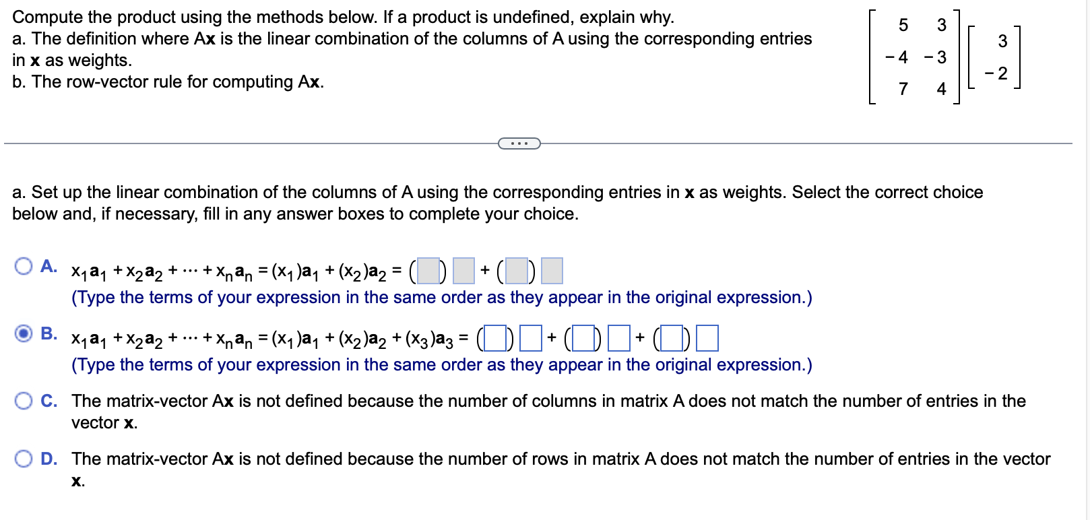Click the first vector box in choice B
The height and width of the screenshot is (520, 1090).
(x=531, y=338)
